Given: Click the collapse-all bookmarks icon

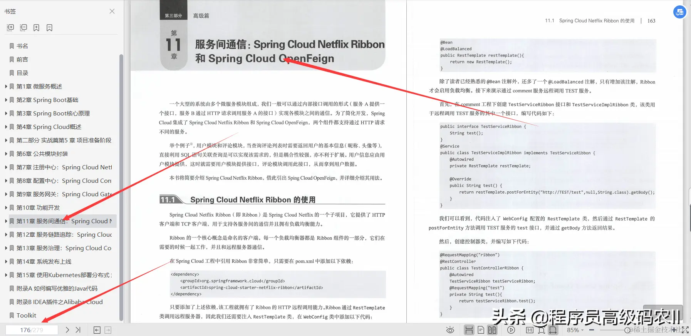Looking at the screenshot, I should point(23,28).
